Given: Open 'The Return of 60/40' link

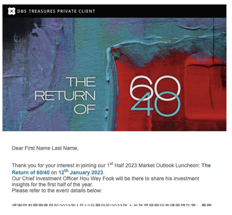Looking at the screenshot, I should coord(31,172).
